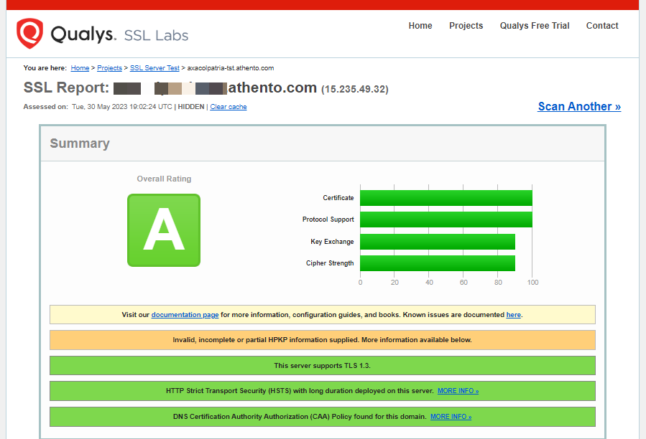The height and width of the screenshot is (439, 646).
Task: Click the known issues 'here' link
Action: coord(513,315)
